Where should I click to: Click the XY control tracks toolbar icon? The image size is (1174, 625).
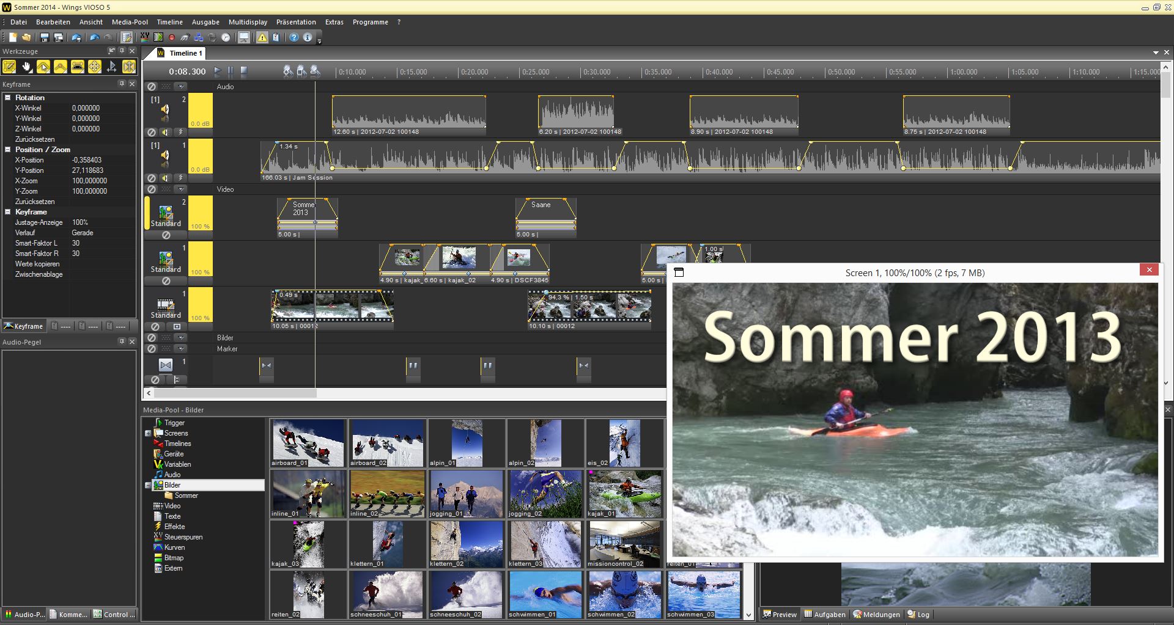[x=145, y=37]
